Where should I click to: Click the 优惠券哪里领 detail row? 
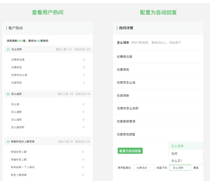(158, 121)
